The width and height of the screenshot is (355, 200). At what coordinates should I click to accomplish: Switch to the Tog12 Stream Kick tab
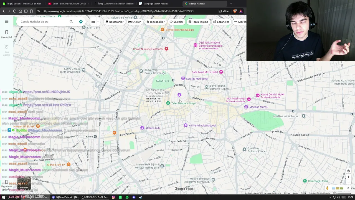click(22, 4)
